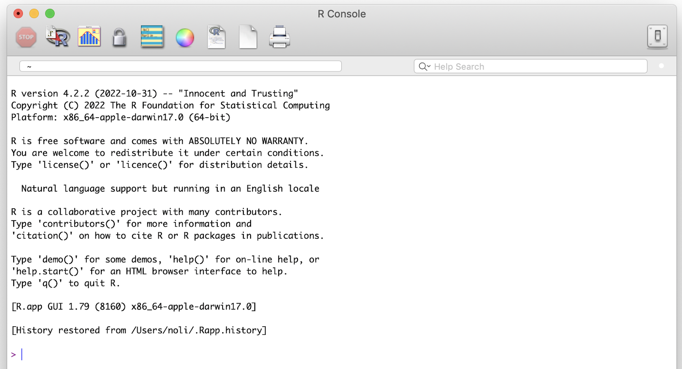Click the 'Platform: x86_64-apple-darwin17.0' text
This screenshot has width=682, height=369.
[x=121, y=117]
